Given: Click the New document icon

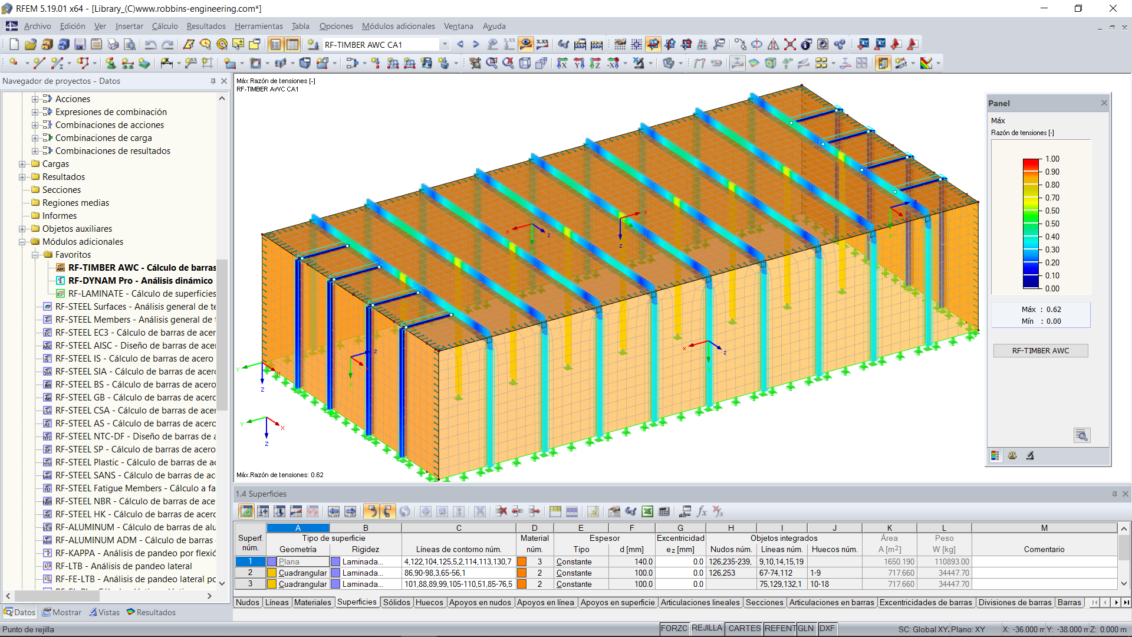Looking at the screenshot, I should click(x=14, y=44).
